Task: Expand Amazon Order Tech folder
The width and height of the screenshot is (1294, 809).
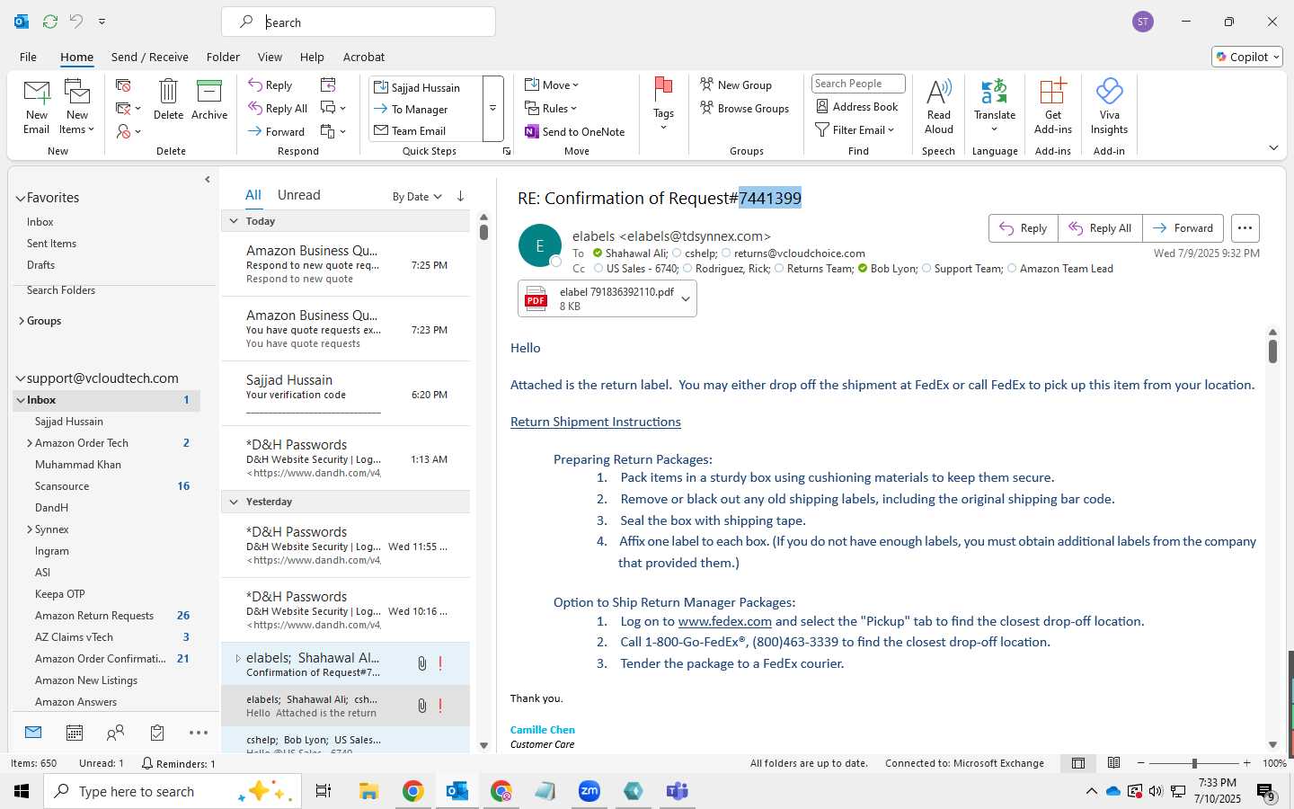Action: (x=30, y=443)
